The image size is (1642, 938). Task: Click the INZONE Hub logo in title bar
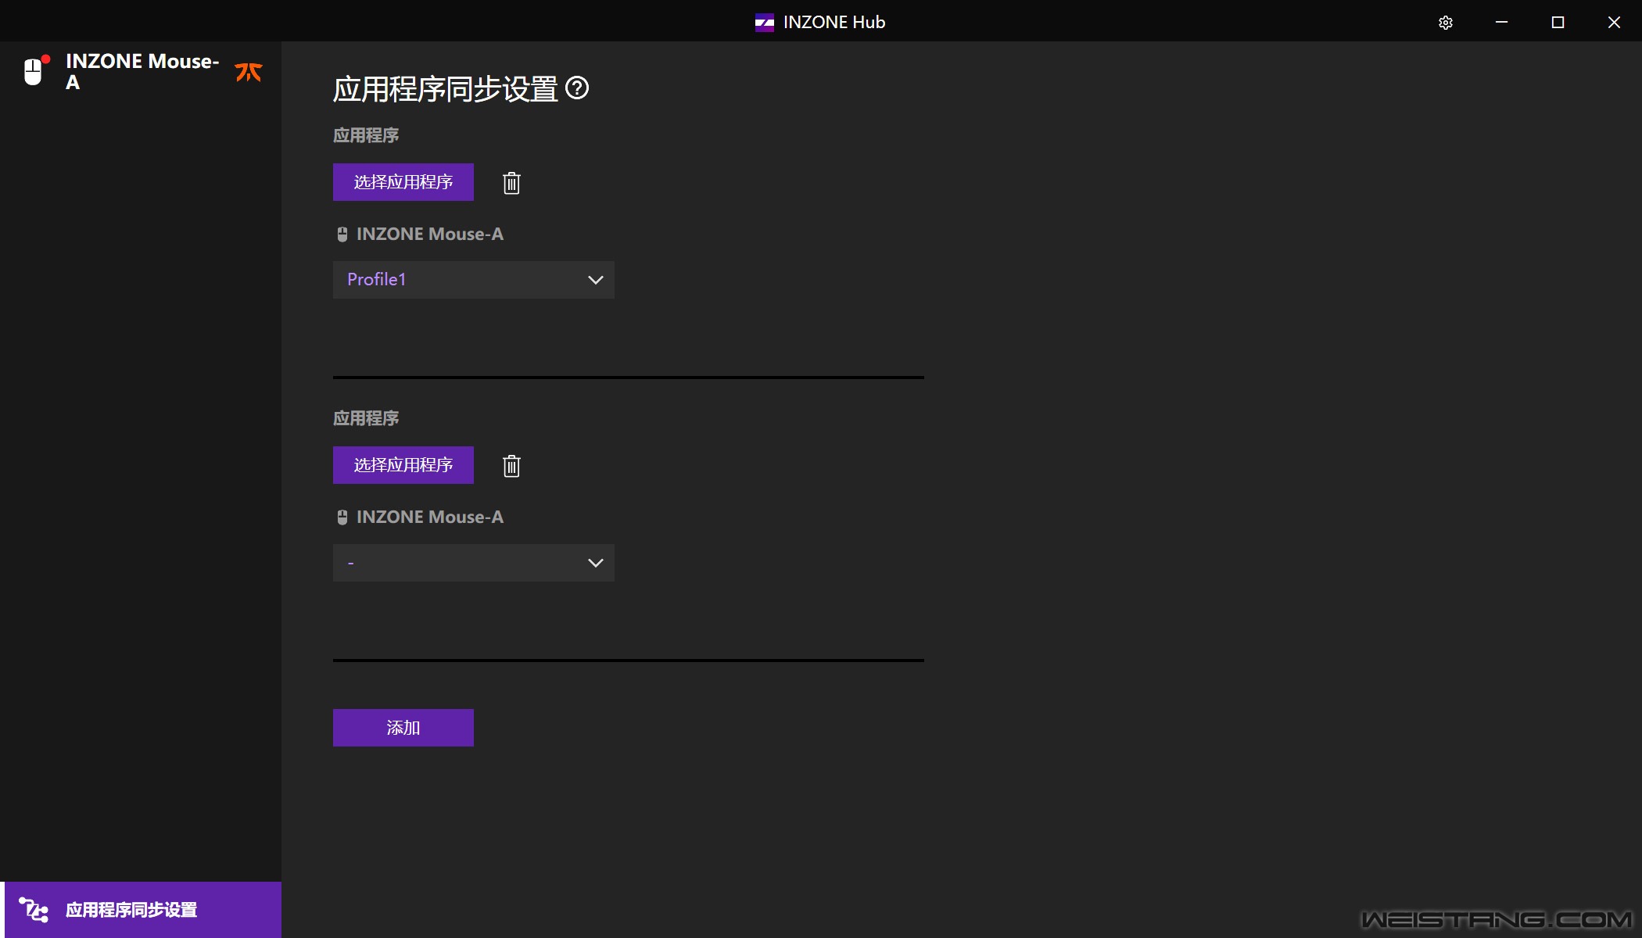(x=764, y=23)
